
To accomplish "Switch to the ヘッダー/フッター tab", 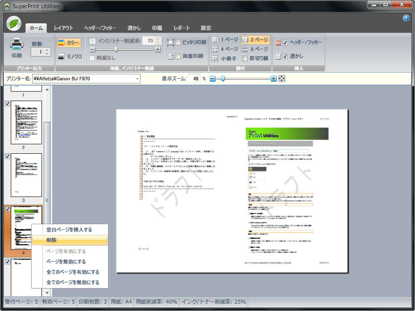I will click(100, 28).
